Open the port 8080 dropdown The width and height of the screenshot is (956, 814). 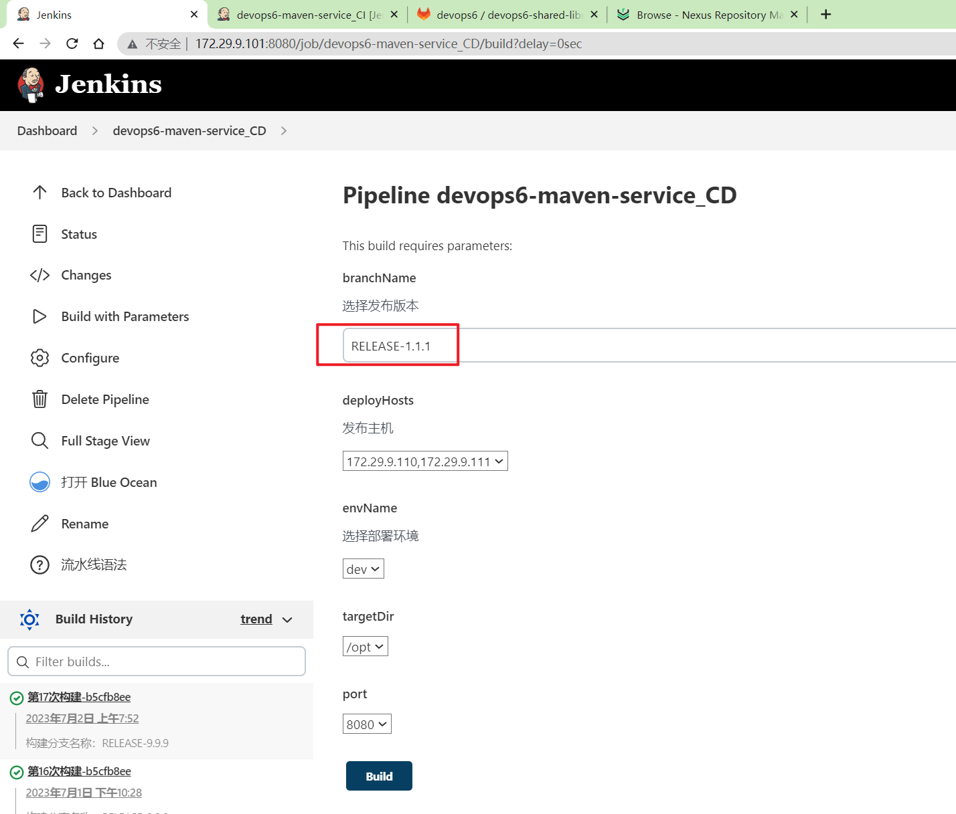point(367,724)
